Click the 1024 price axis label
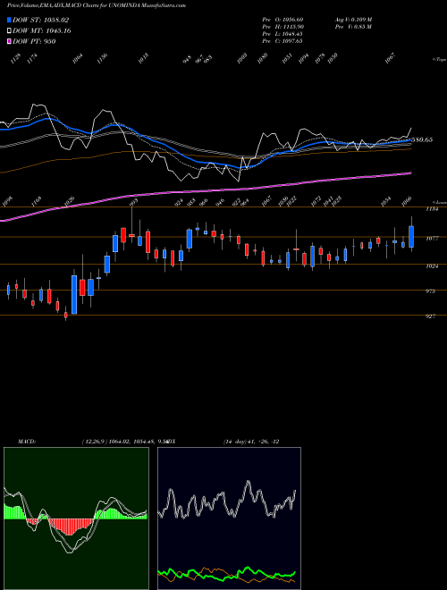 click(x=432, y=266)
